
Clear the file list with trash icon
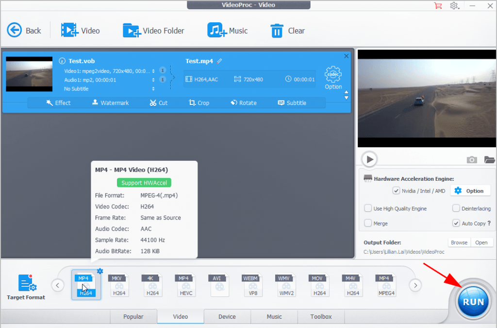point(287,31)
